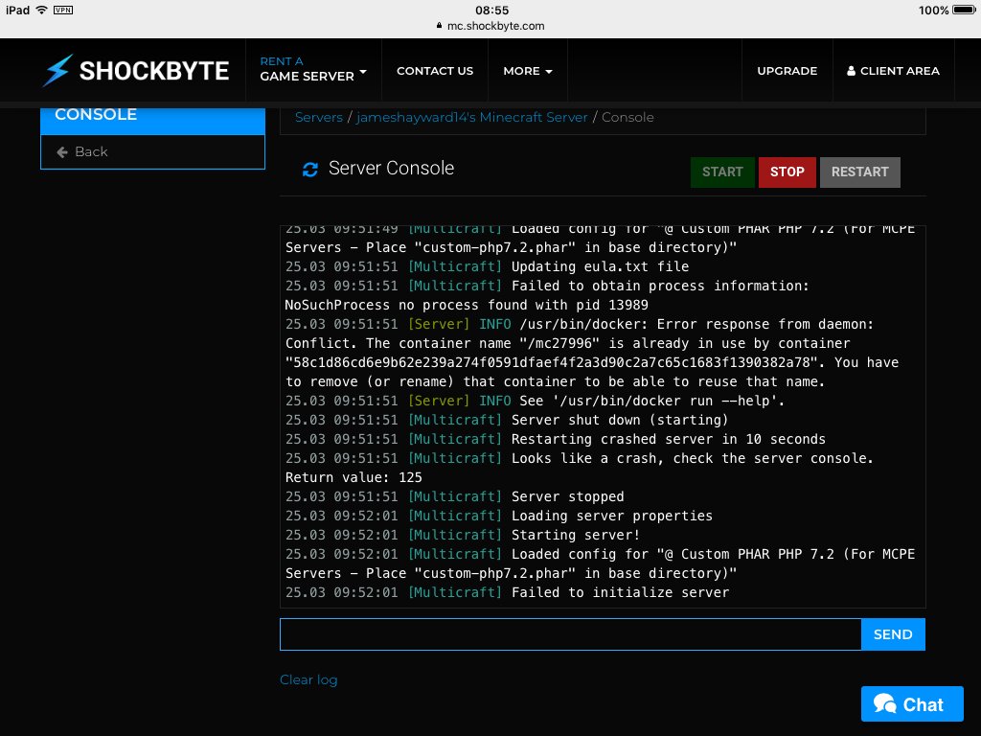981x736 pixels.
Task: Tap the battery indicator icon
Action: 964,10
